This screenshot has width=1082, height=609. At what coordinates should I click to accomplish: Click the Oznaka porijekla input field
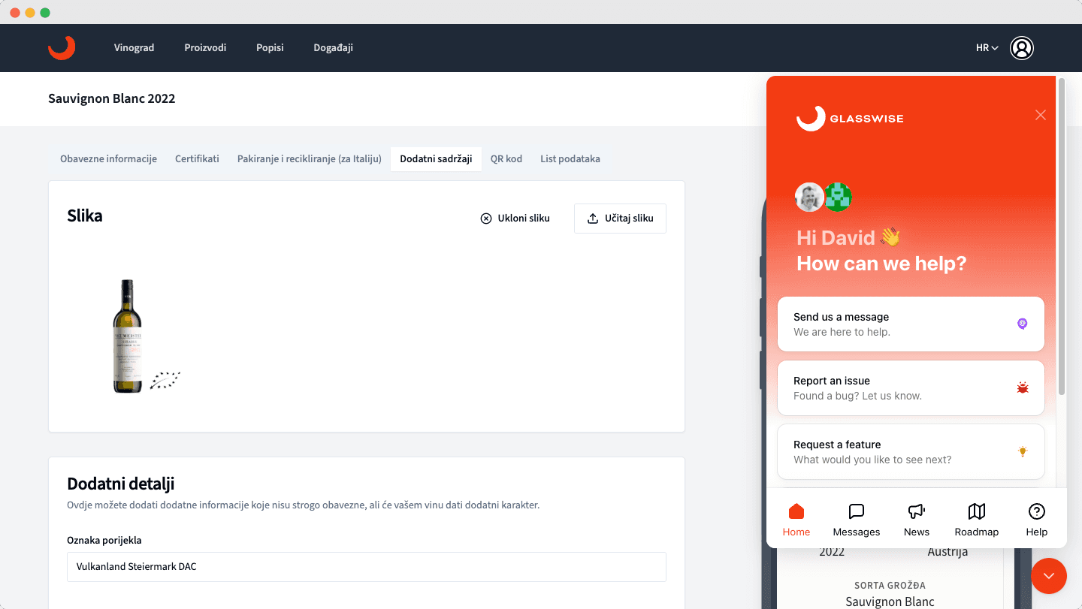pos(367,567)
